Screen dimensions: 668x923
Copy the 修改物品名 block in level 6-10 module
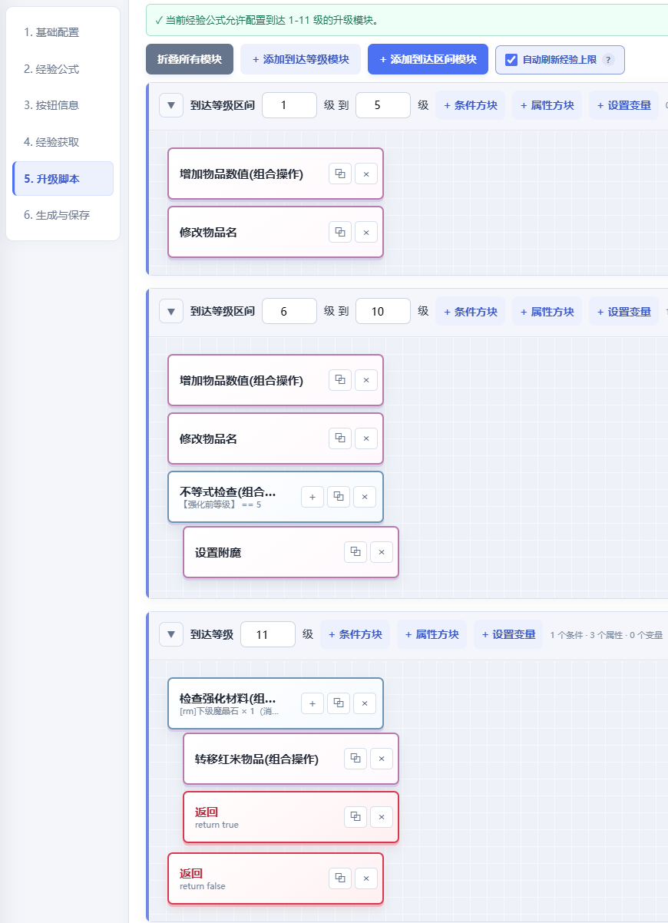coord(340,438)
